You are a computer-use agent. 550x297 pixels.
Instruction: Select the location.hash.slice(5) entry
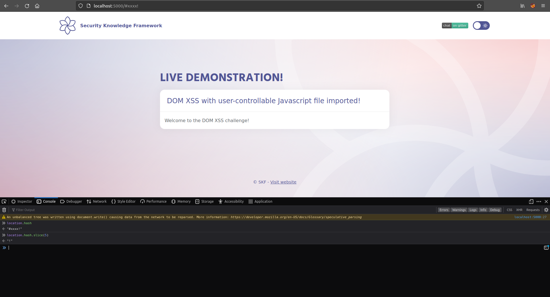point(28,235)
